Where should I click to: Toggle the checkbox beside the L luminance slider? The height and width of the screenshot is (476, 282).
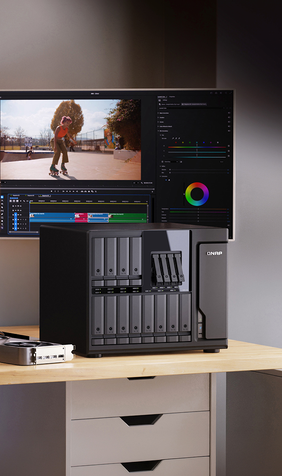point(229,156)
